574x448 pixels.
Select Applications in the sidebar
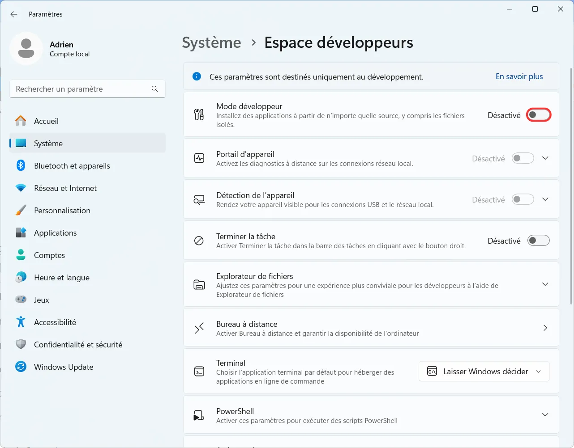[87, 232]
